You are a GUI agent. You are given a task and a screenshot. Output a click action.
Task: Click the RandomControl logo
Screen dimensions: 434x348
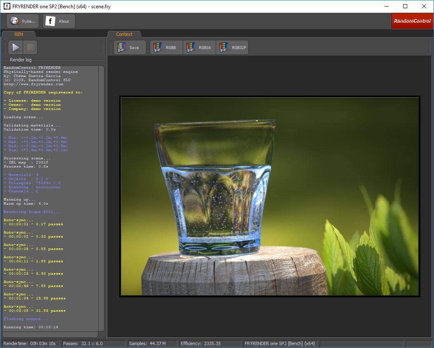[x=412, y=21]
